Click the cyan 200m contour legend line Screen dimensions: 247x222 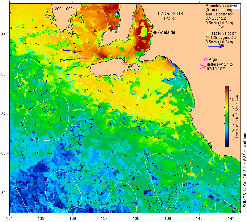coord(59,12)
